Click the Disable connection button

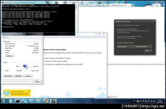coord(18,76)
